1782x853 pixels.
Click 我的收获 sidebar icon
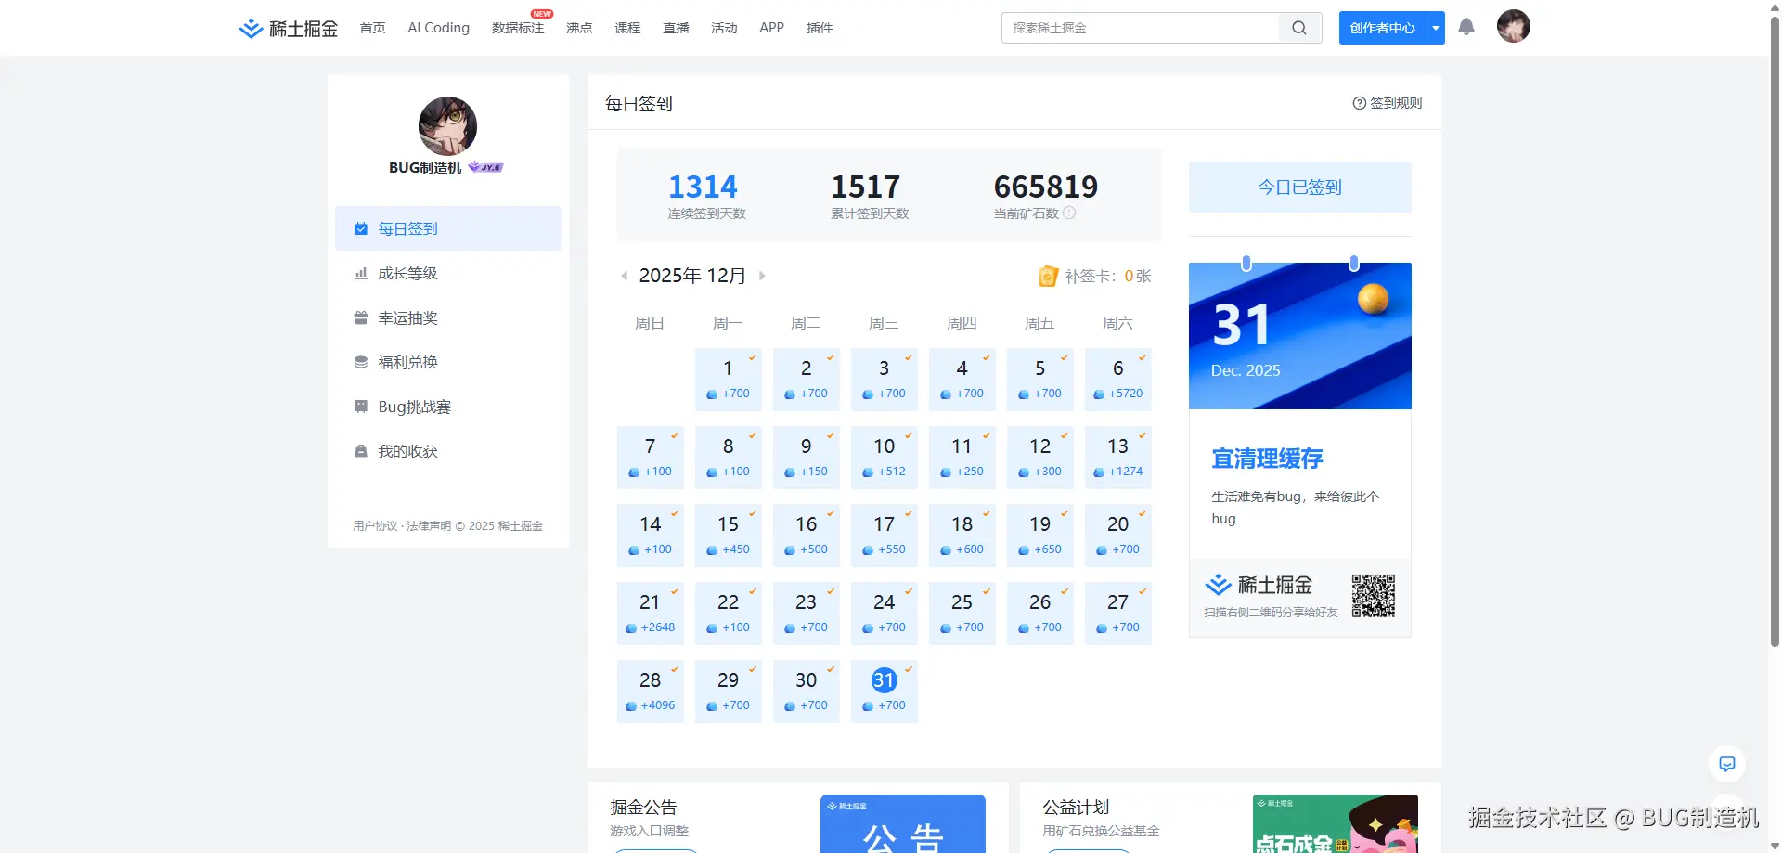(360, 451)
